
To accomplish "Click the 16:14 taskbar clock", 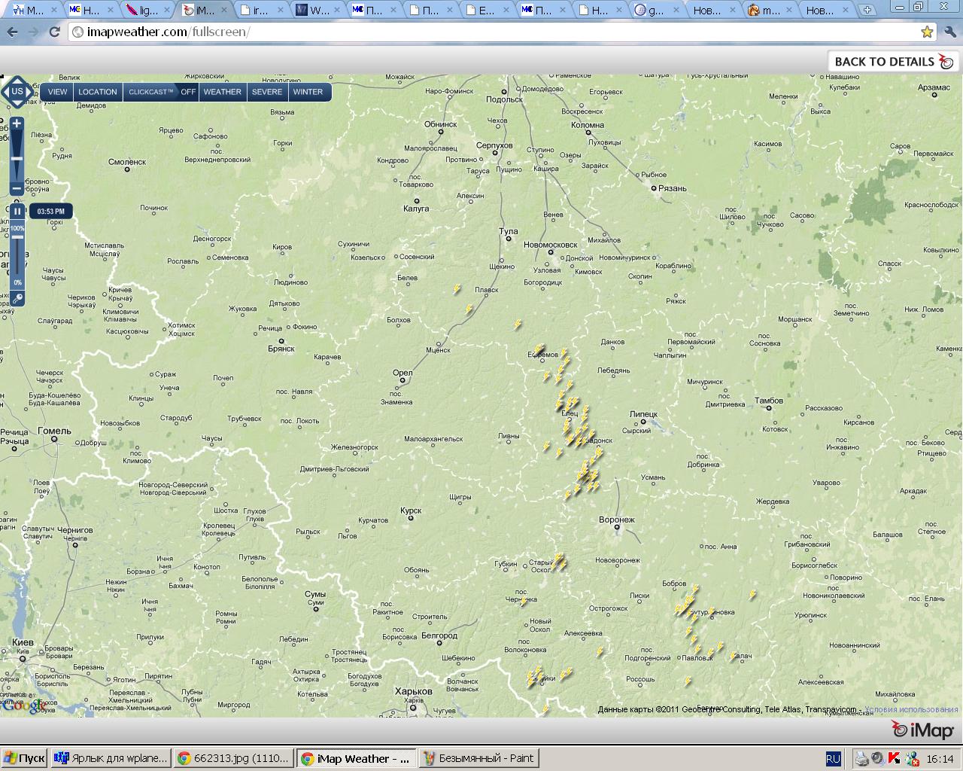I will (940, 759).
